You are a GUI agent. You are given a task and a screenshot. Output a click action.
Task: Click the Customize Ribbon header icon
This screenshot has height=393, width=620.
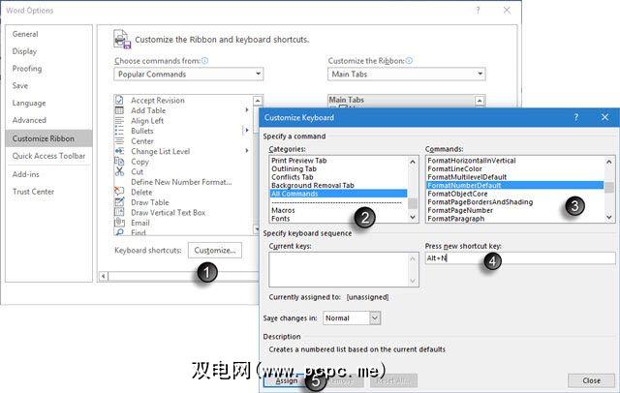(122, 39)
